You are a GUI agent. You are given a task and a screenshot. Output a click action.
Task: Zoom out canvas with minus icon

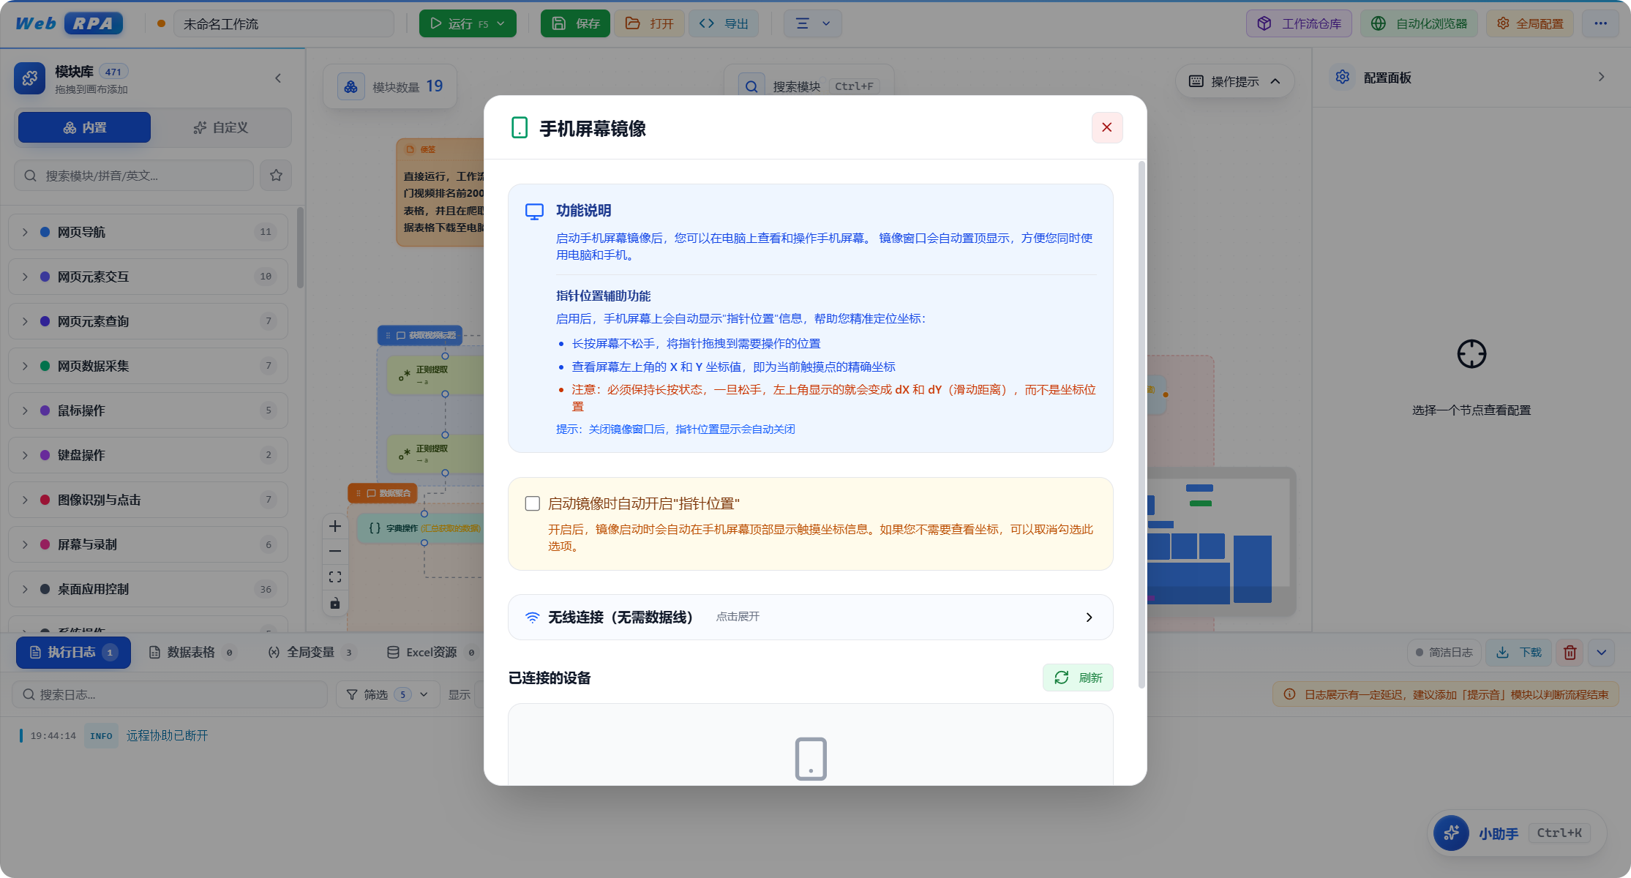click(x=335, y=552)
